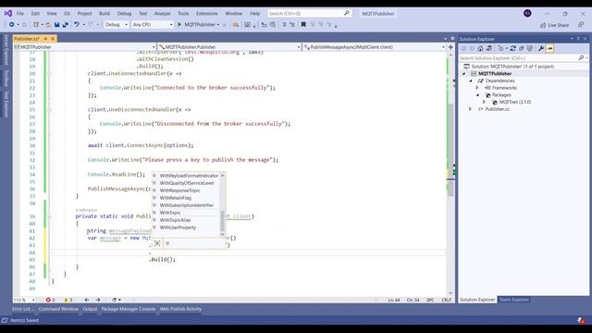The height and width of the screenshot is (333, 592).
Task: Open the Error List tab
Action: tap(22, 309)
